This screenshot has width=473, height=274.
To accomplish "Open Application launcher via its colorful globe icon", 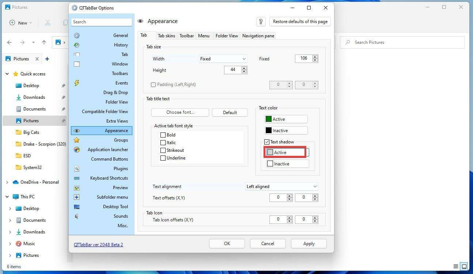I will [77, 150].
